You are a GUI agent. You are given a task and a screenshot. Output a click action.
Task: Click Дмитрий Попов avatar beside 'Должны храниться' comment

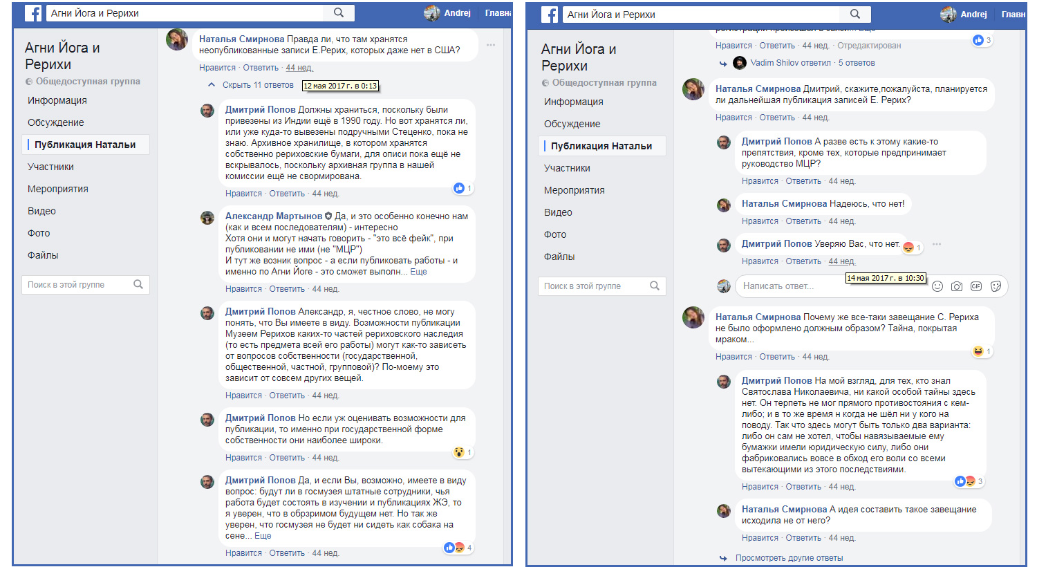click(207, 111)
